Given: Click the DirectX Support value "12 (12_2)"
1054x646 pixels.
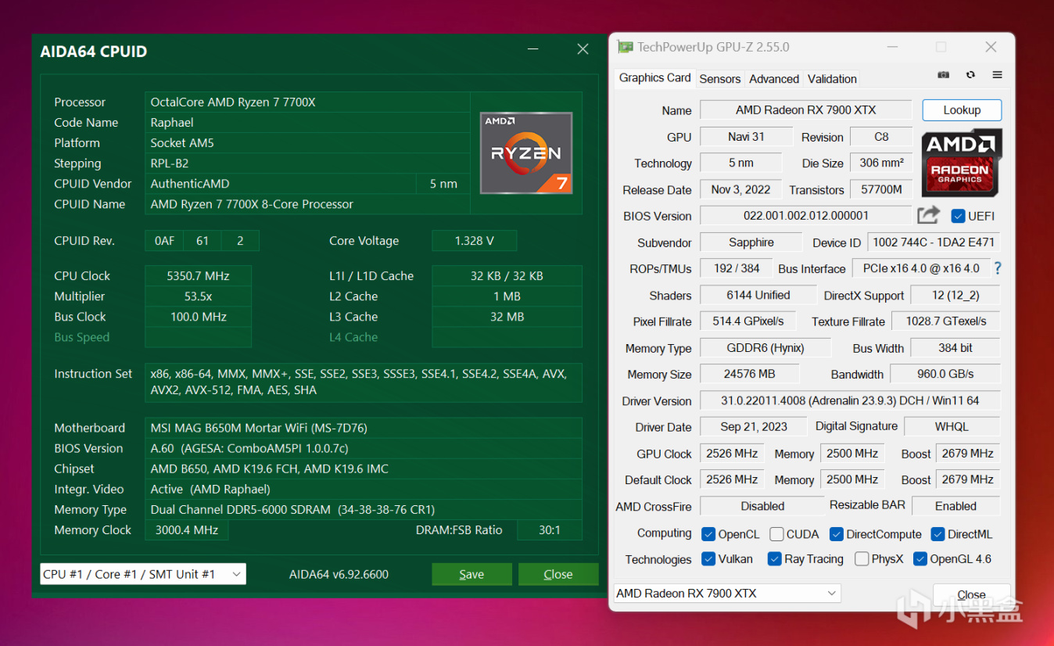Looking at the screenshot, I should 955,295.
